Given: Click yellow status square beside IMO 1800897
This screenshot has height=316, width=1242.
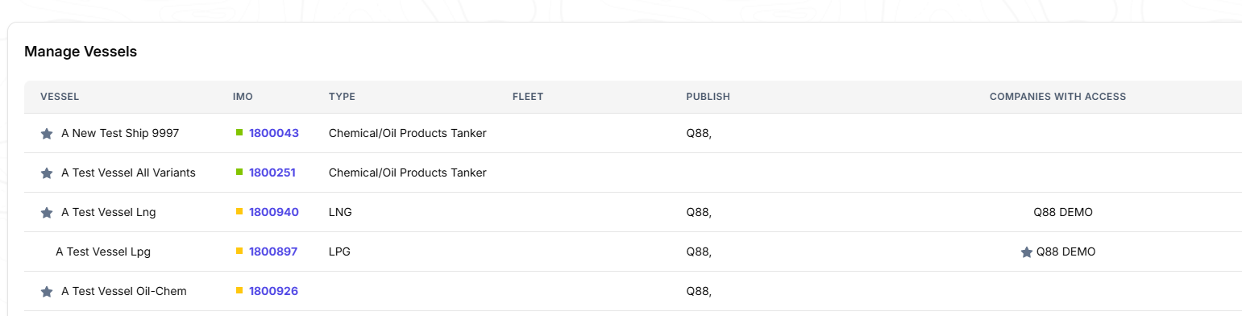Looking at the screenshot, I should (239, 251).
